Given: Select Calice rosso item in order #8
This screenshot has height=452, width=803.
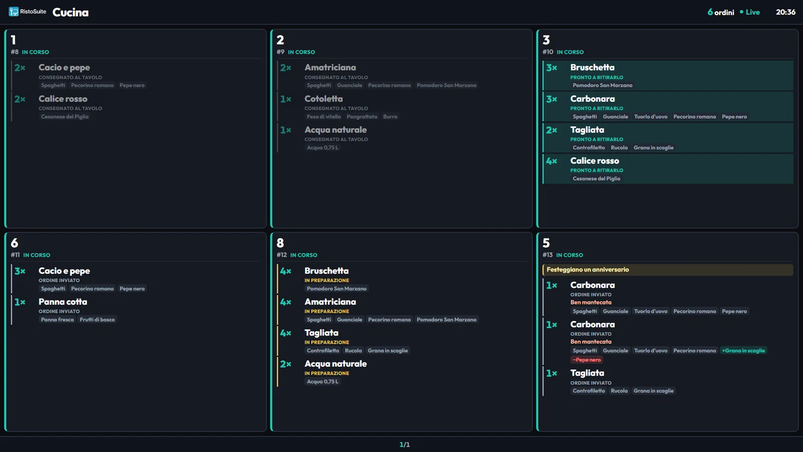Looking at the screenshot, I should click(137, 106).
